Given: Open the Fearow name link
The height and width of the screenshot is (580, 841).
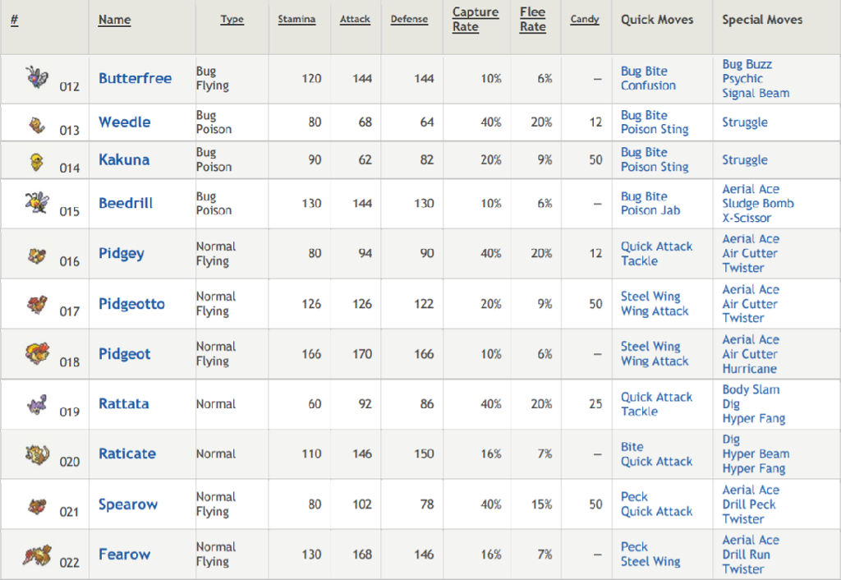Looking at the screenshot, I should tap(125, 555).
